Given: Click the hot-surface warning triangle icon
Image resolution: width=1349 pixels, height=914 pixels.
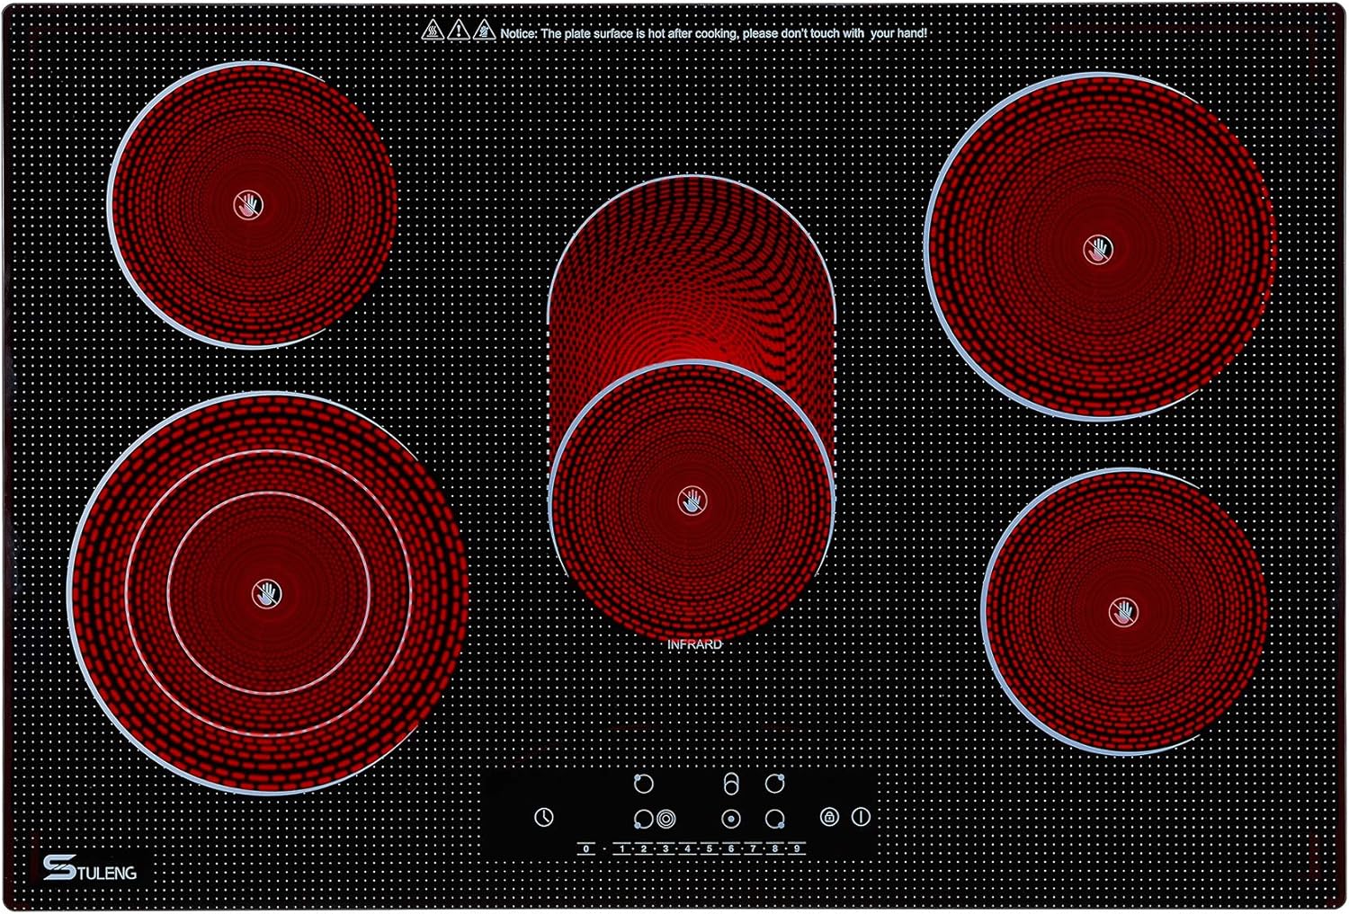Looking at the screenshot, I should pos(433,31).
